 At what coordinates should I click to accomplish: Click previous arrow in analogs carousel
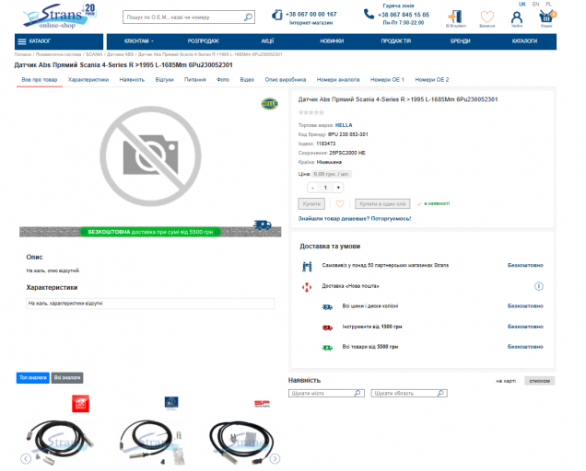pos(26,458)
